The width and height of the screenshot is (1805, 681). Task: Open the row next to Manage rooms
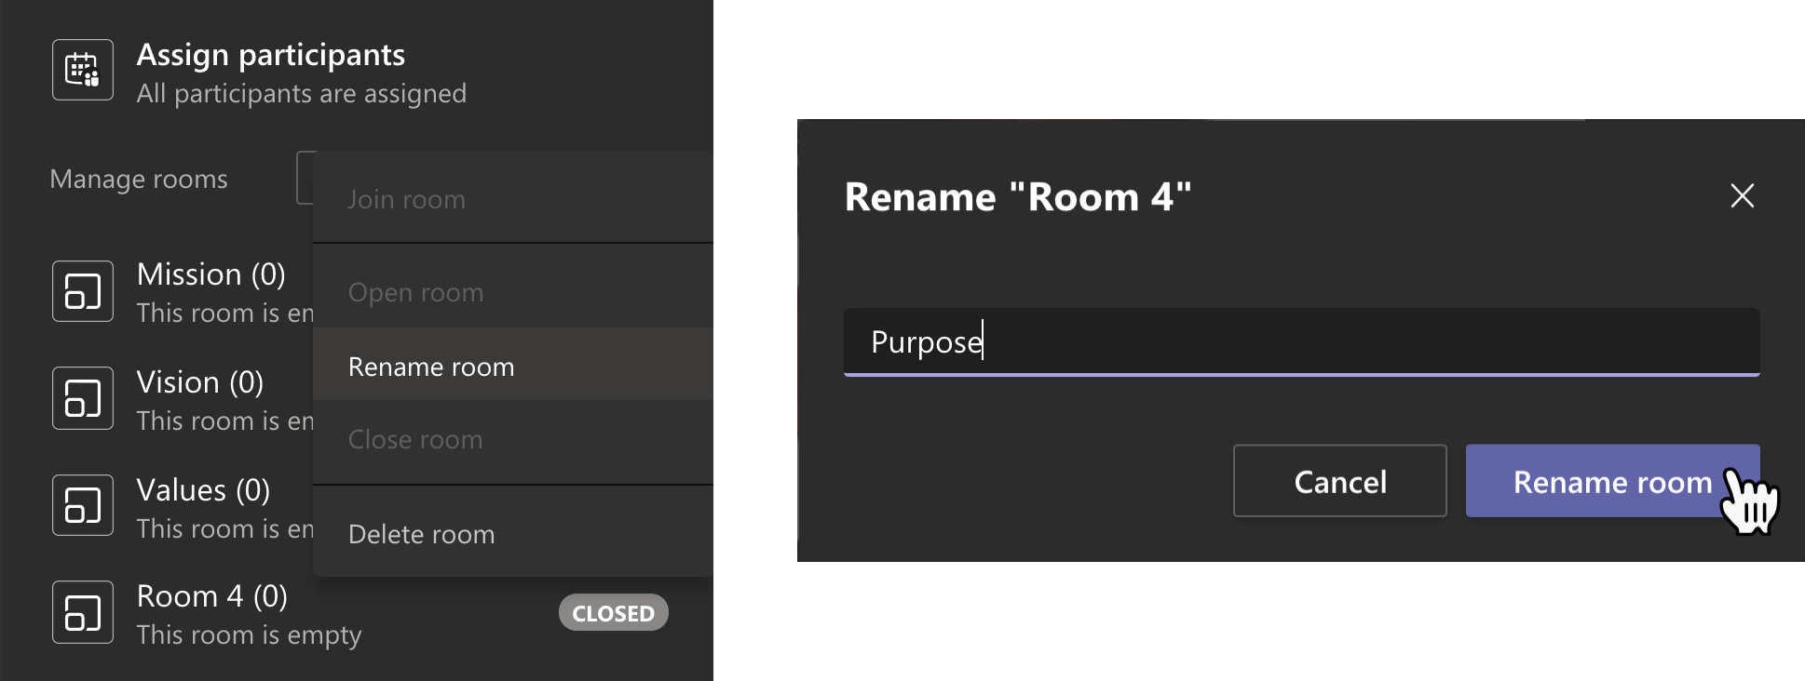tap(307, 177)
